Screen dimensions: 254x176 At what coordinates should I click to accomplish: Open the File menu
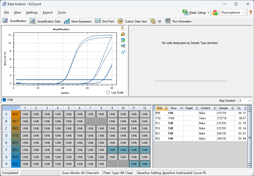[x=6, y=13]
